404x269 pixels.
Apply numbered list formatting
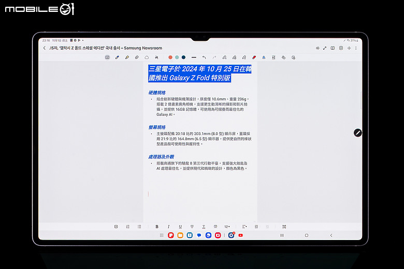coord(128,227)
